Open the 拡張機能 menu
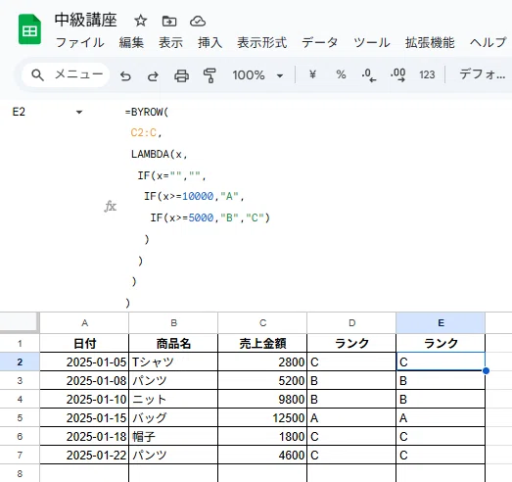Screen dimensions: 512x482 [430, 43]
